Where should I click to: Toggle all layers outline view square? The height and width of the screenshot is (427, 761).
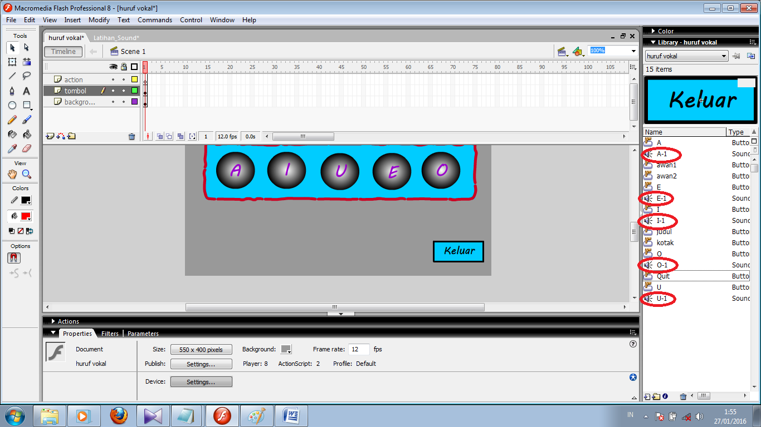[x=134, y=67]
